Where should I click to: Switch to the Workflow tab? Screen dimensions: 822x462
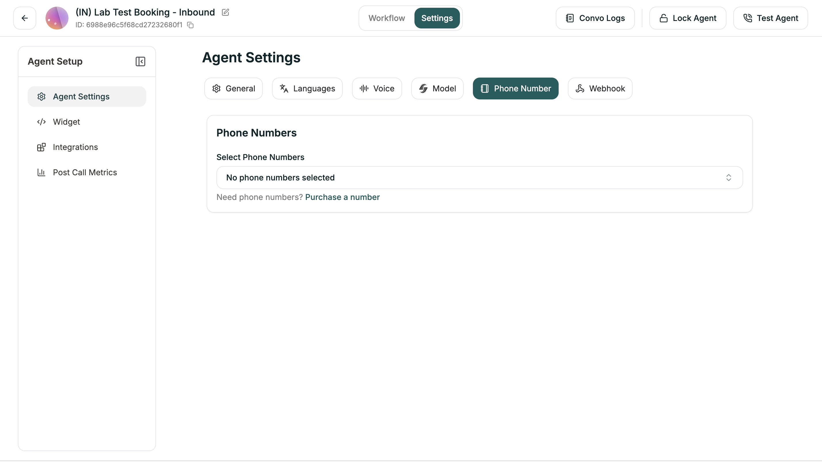click(387, 18)
